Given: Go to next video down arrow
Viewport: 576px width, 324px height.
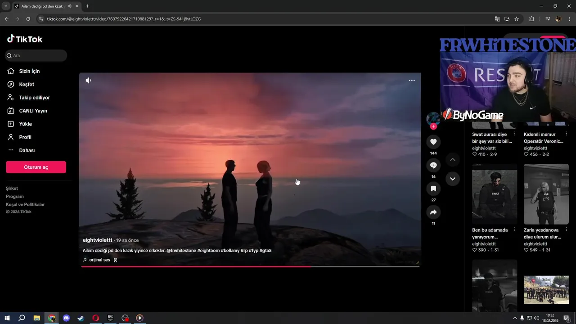Looking at the screenshot, I should pos(453,179).
